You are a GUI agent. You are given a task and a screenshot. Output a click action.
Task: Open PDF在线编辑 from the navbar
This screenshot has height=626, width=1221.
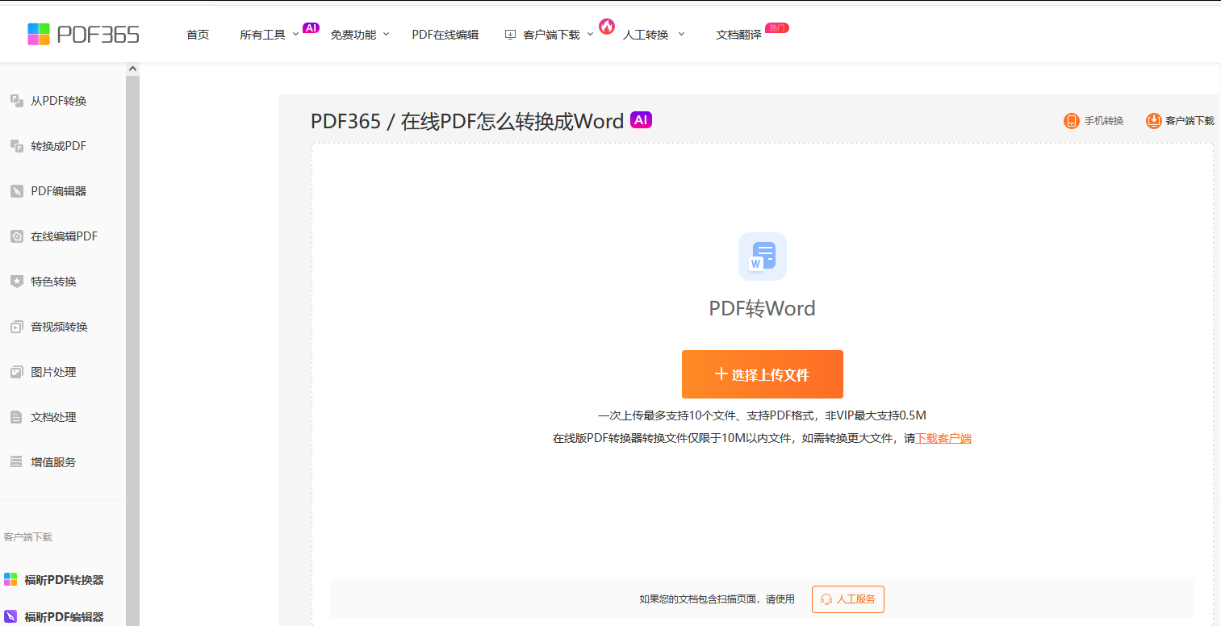point(445,35)
